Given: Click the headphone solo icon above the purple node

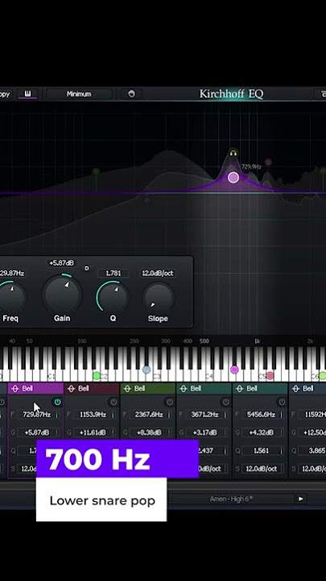Looking at the screenshot, I should pyautogui.click(x=233, y=153).
